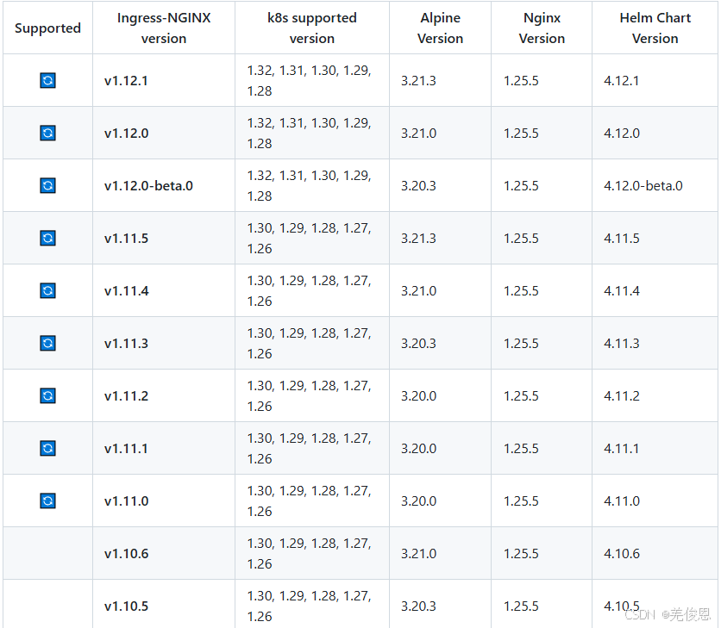Click Nginx version in v1.10.5 row

(x=521, y=606)
